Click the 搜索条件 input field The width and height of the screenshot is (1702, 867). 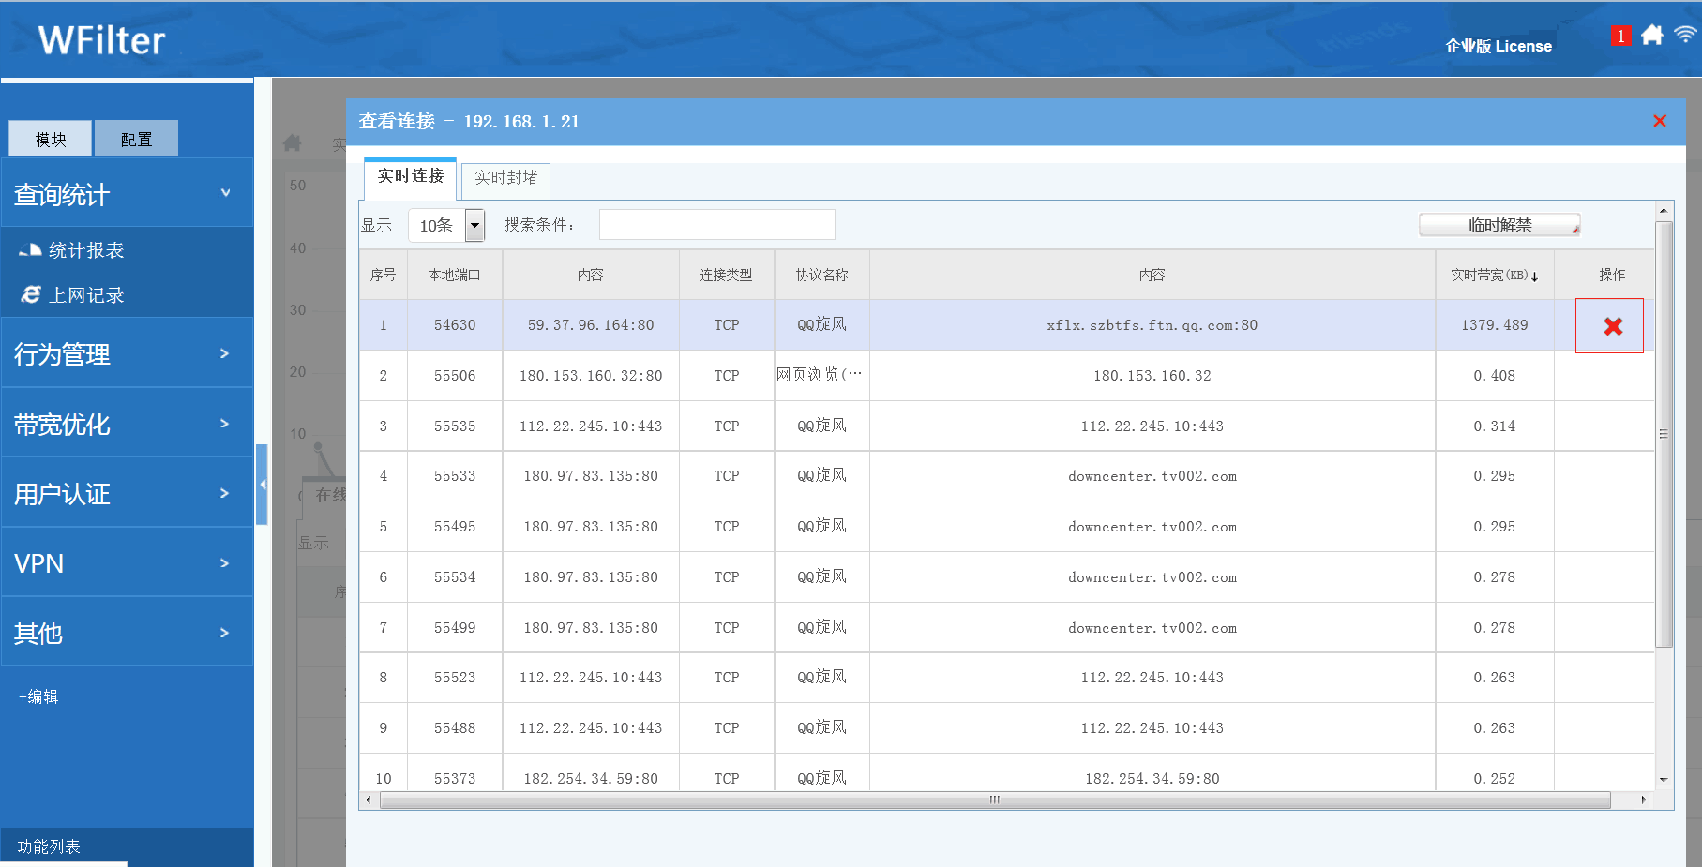[716, 225]
